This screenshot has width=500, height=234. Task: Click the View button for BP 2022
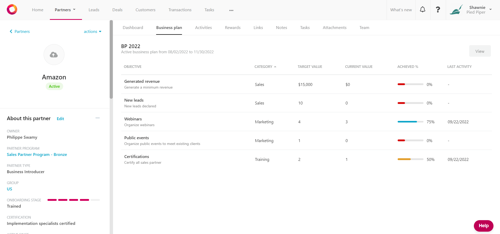(x=480, y=51)
